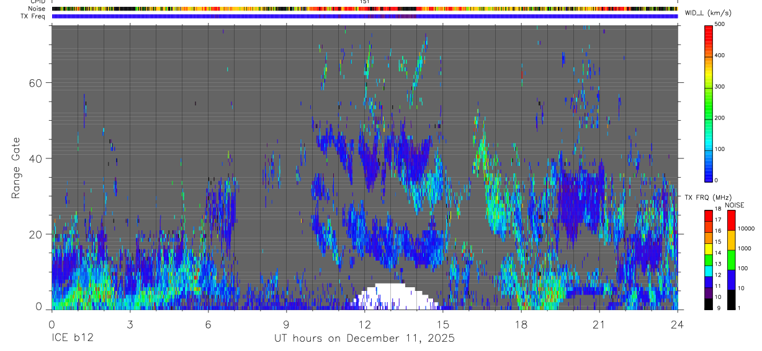Click the 'WID⊥ (km/s)' color bar title

[709, 13]
